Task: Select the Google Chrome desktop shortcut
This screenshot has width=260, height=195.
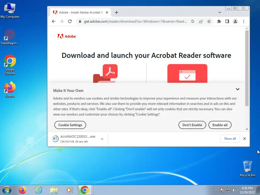Action: coord(10,65)
